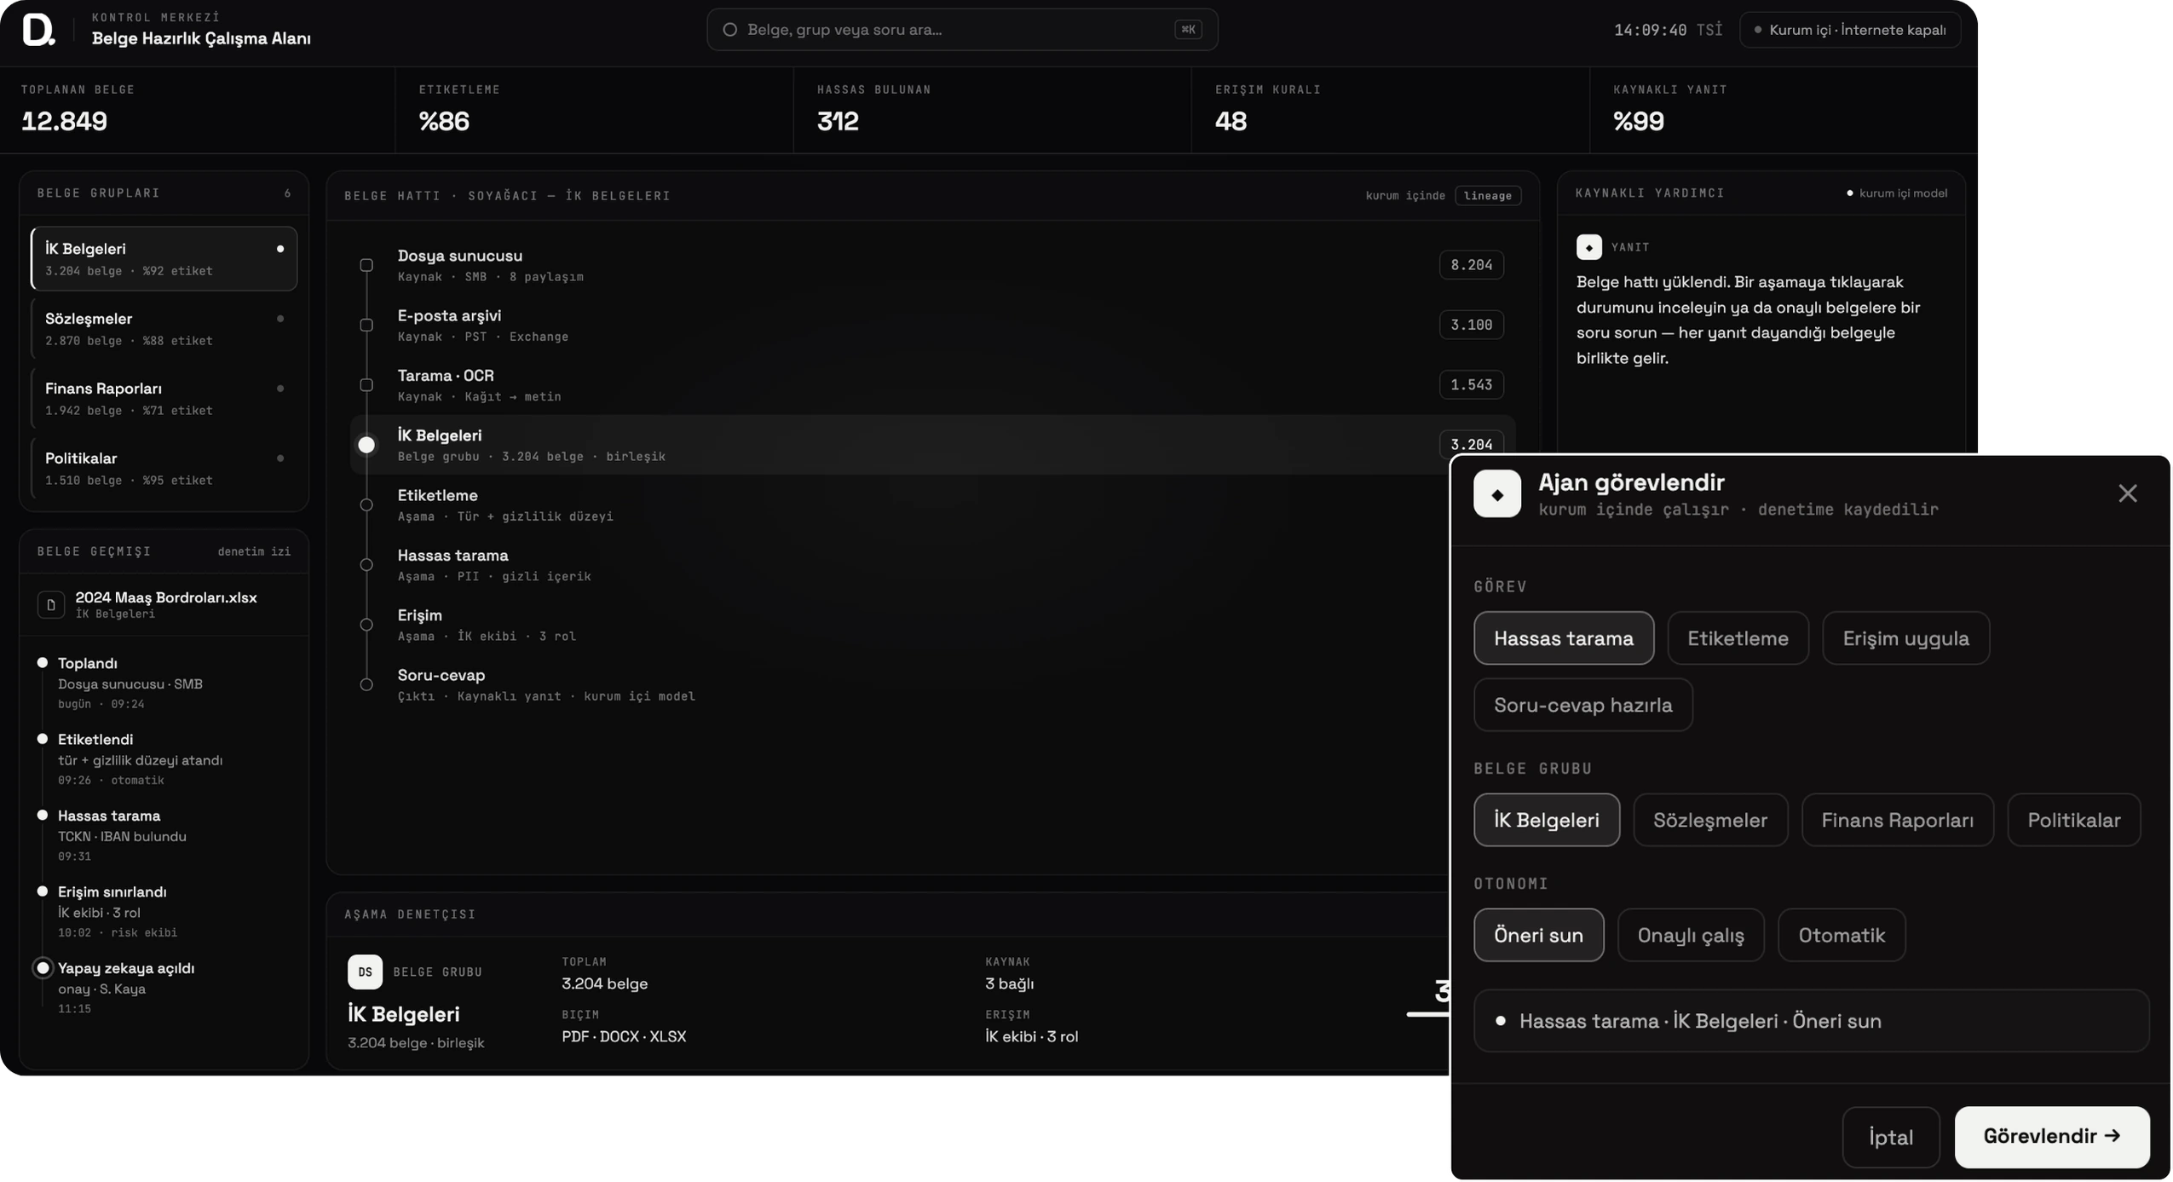Choose Soru-cevap hazırla task option
The image size is (2173, 1182).
pyautogui.click(x=1582, y=705)
